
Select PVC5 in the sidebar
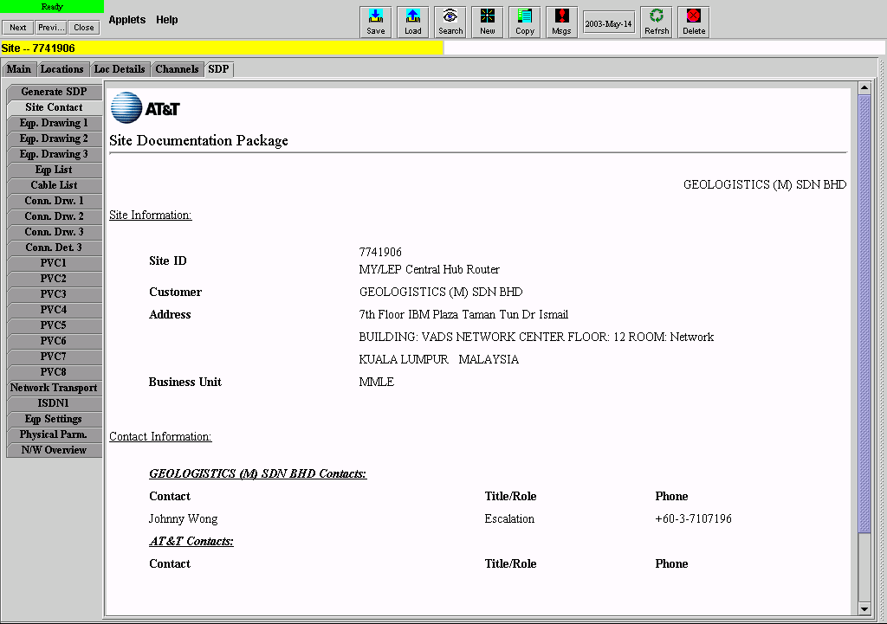pyautogui.click(x=55, y=325)
